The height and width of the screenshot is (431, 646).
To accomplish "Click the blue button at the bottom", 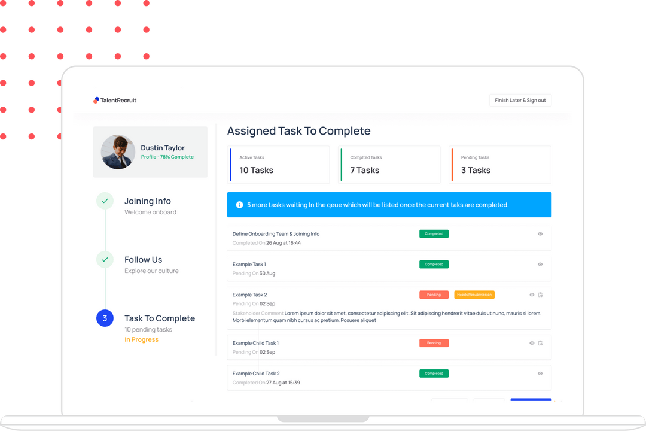I will (x=531, y=400).
